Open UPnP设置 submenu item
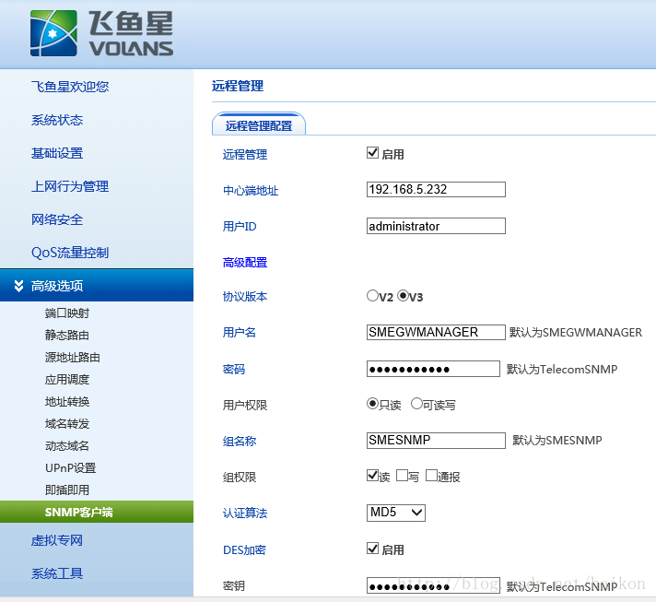This screenshot has width=656, height=602. point(71,467)
